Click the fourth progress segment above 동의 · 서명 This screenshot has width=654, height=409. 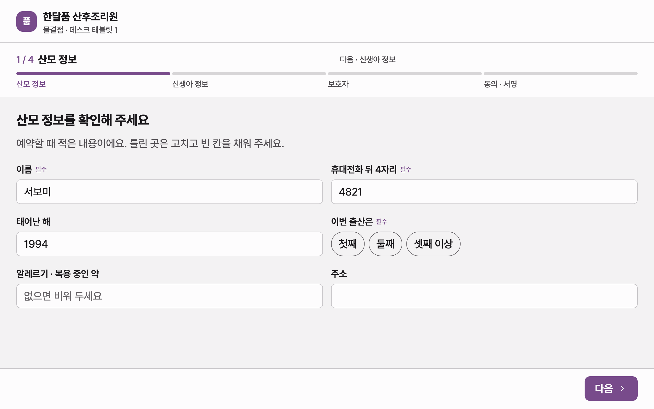click(560, 74)
